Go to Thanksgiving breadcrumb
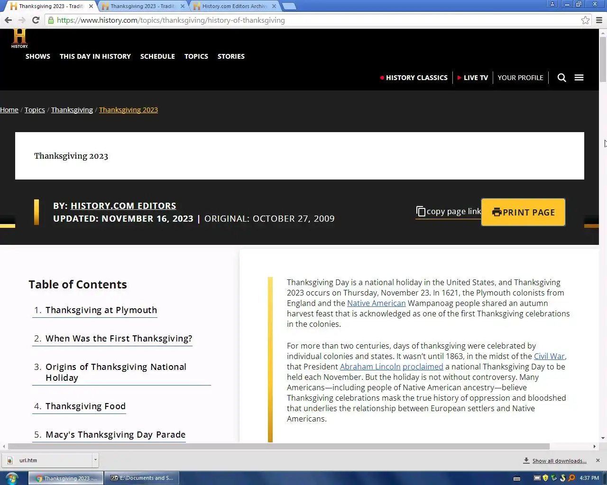Screen dimensions: 607x485 pos(72,110)
